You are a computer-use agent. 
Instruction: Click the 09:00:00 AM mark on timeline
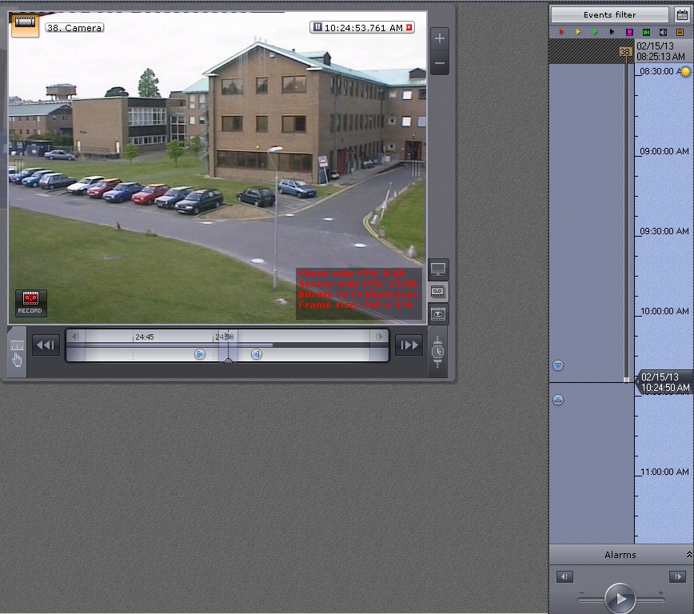(x=664, y=151)
